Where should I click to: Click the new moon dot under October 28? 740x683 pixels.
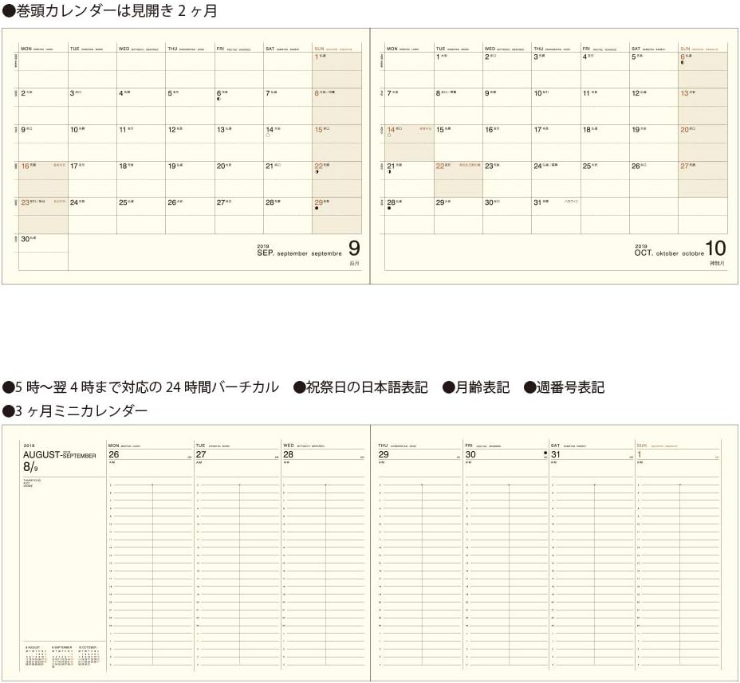click(x=389, y=208)
